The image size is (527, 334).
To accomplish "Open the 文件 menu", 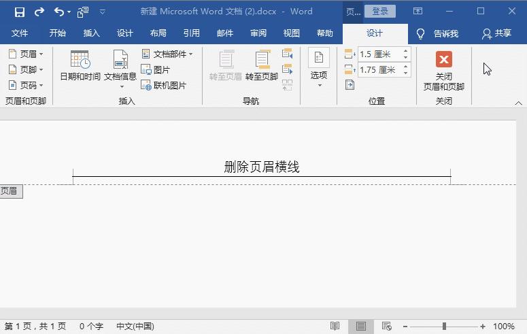I will pyautogui.click(x=20, y=33).
